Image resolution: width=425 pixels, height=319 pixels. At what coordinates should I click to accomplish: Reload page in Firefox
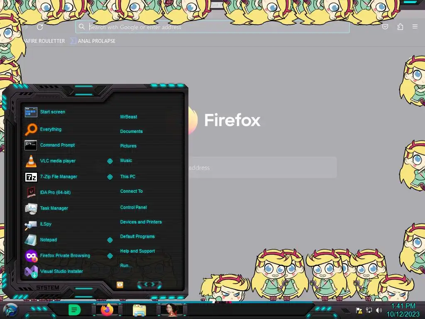pos(40,27)
